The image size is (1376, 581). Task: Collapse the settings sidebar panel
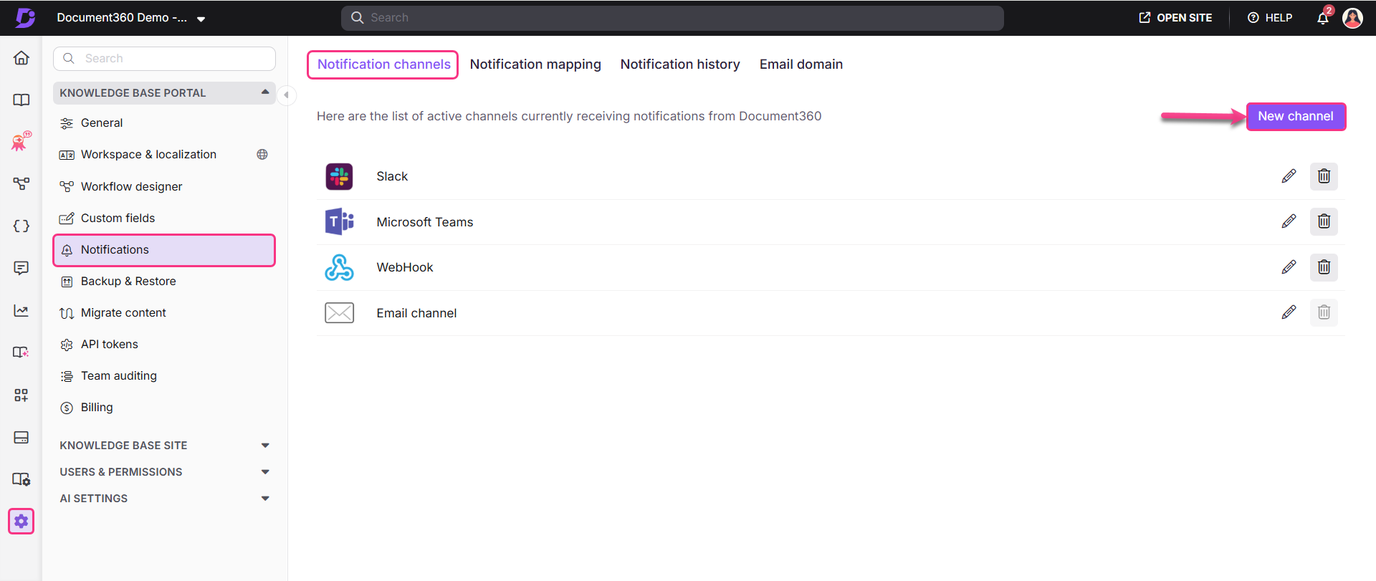pos(287,95)
